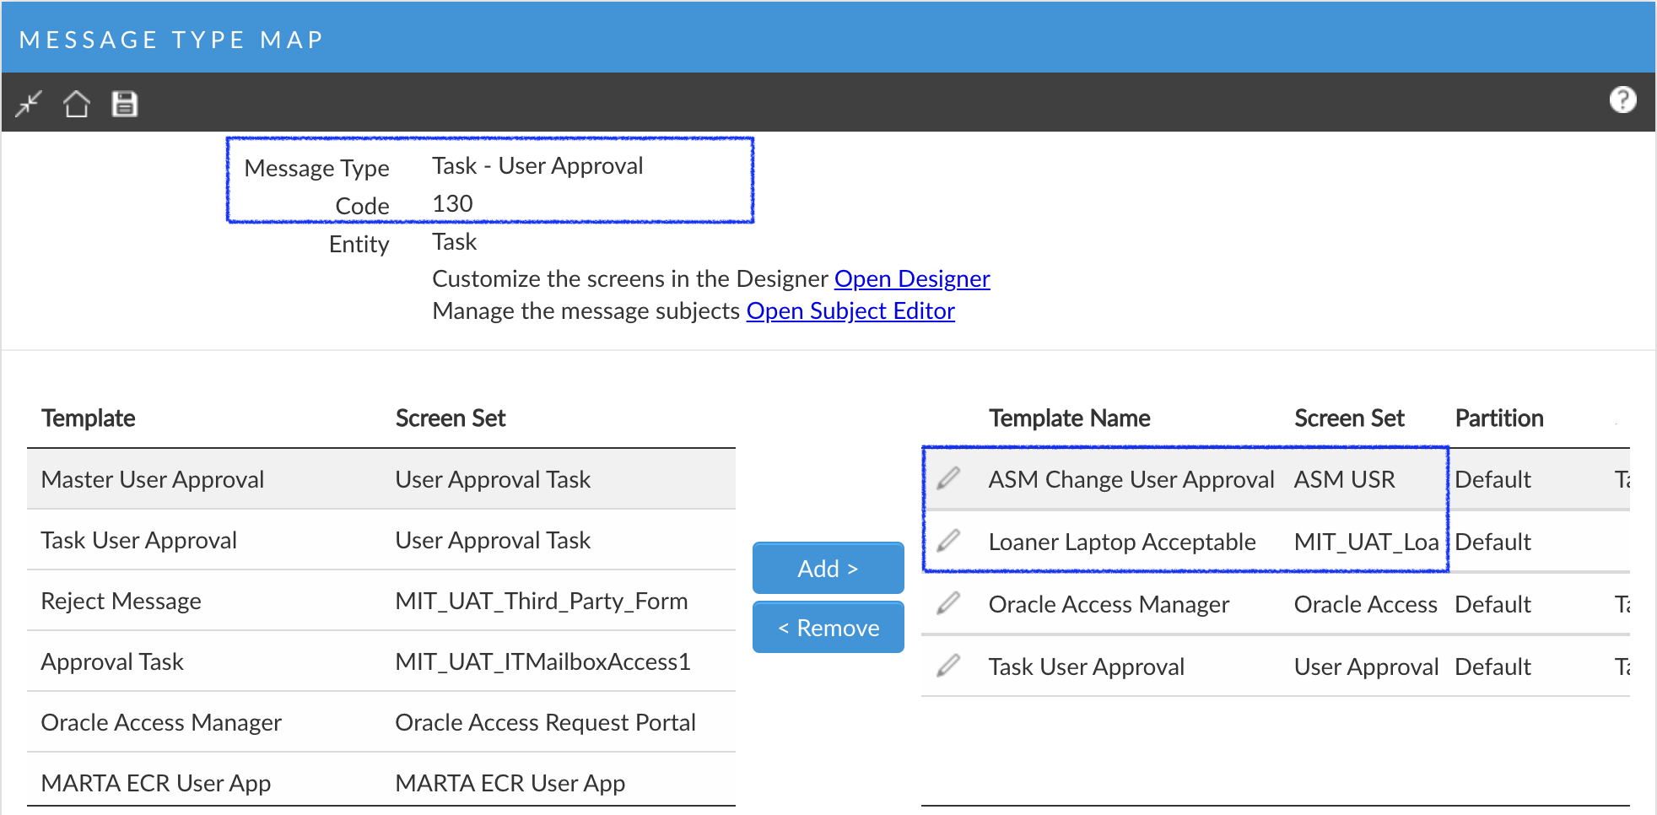This screenshot has width=1657, height=815.
Task: Select MARTA ECR User App row
Action: coord(156,783)
